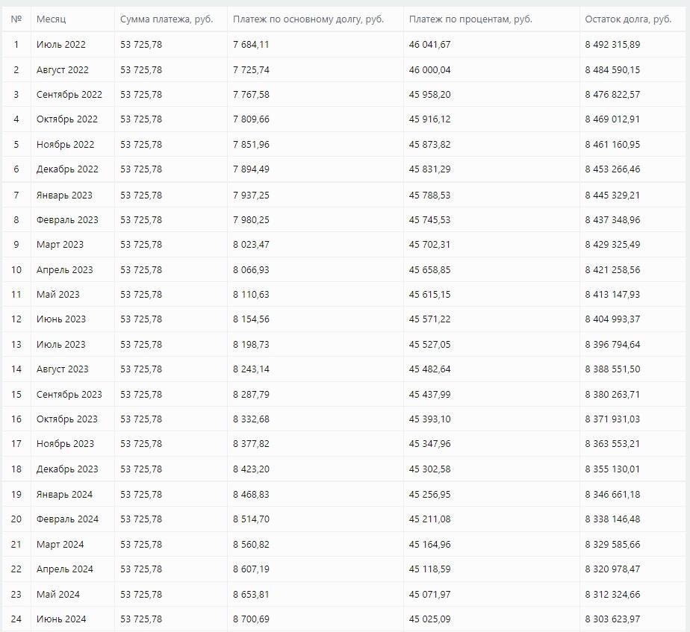The width and height of the screenshot is (690, 632).
Task: Click the "Сумма платежа, руб." column header
Action: 167,19
